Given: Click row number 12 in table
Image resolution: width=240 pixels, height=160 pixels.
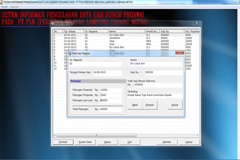Looking at the screenshot, I should (x=55, y=69).
